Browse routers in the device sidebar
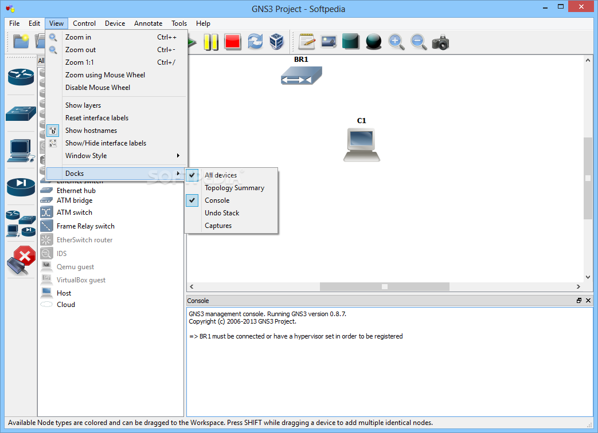Image resolution: width=598 pixels, height=433 pixels. click(x=21, y=77)
